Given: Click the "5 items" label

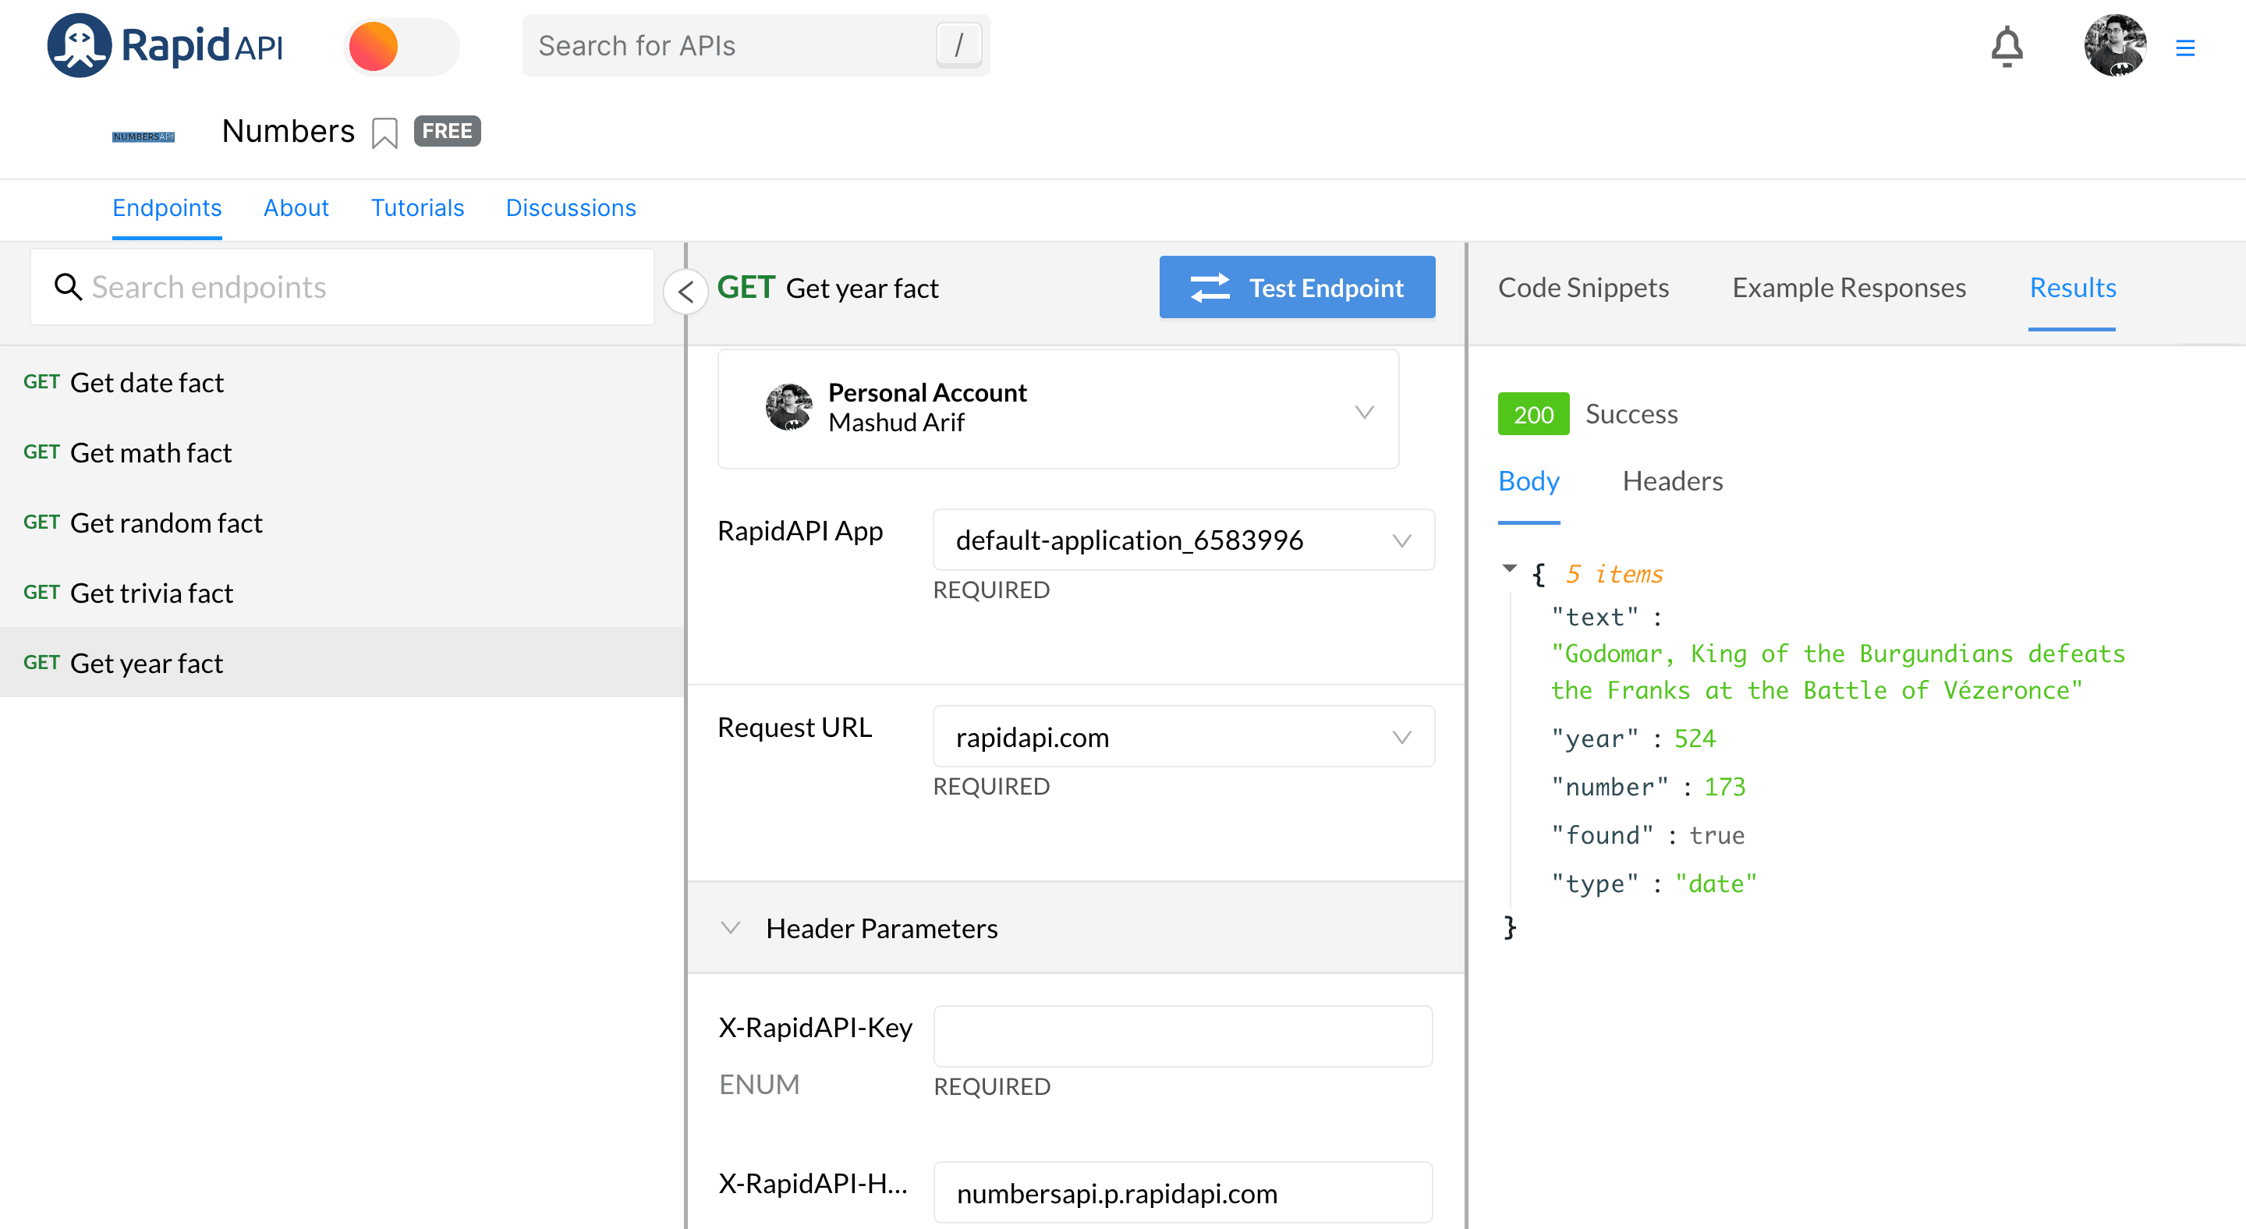Looking at the screenshot, I should coord(1614,573).
